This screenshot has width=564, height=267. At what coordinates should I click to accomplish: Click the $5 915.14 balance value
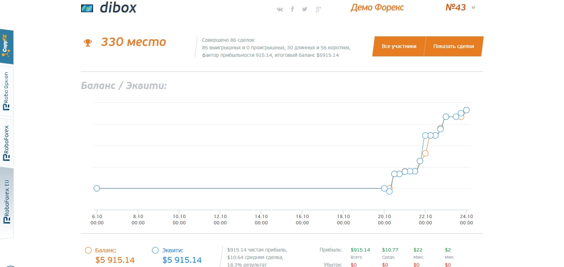115,260
